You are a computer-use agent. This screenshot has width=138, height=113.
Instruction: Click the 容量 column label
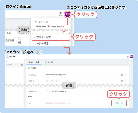tap(9, 33)
